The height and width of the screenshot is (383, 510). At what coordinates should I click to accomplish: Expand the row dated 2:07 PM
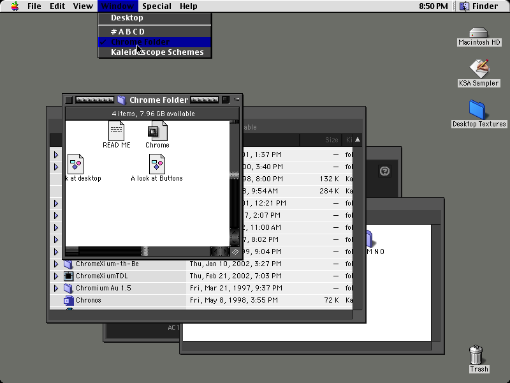tap(56, 215)
